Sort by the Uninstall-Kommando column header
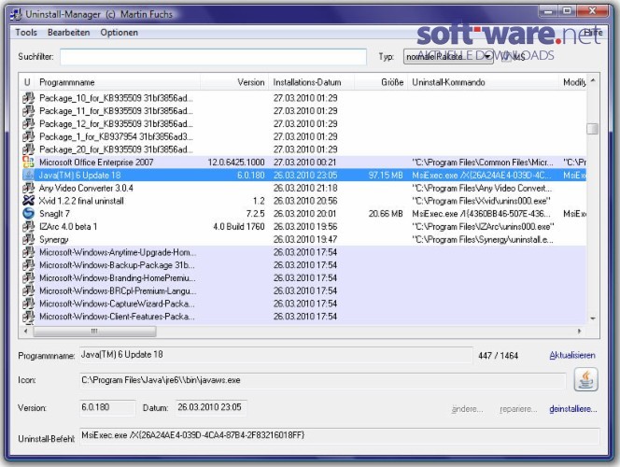The height and width of the screenshot is (467, 620). click(x=484, y=82)
